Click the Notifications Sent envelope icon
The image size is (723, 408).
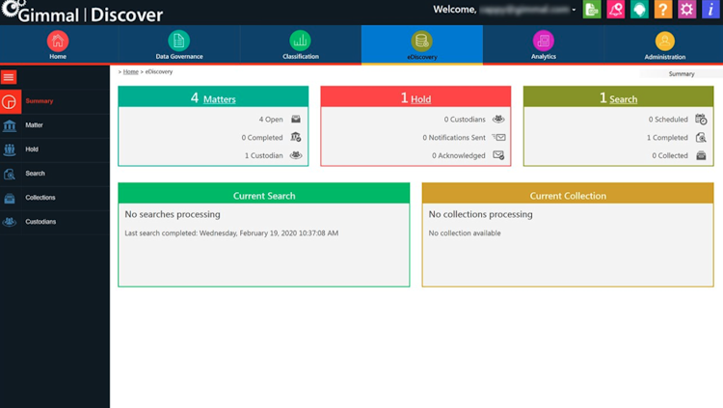[498, 137]
